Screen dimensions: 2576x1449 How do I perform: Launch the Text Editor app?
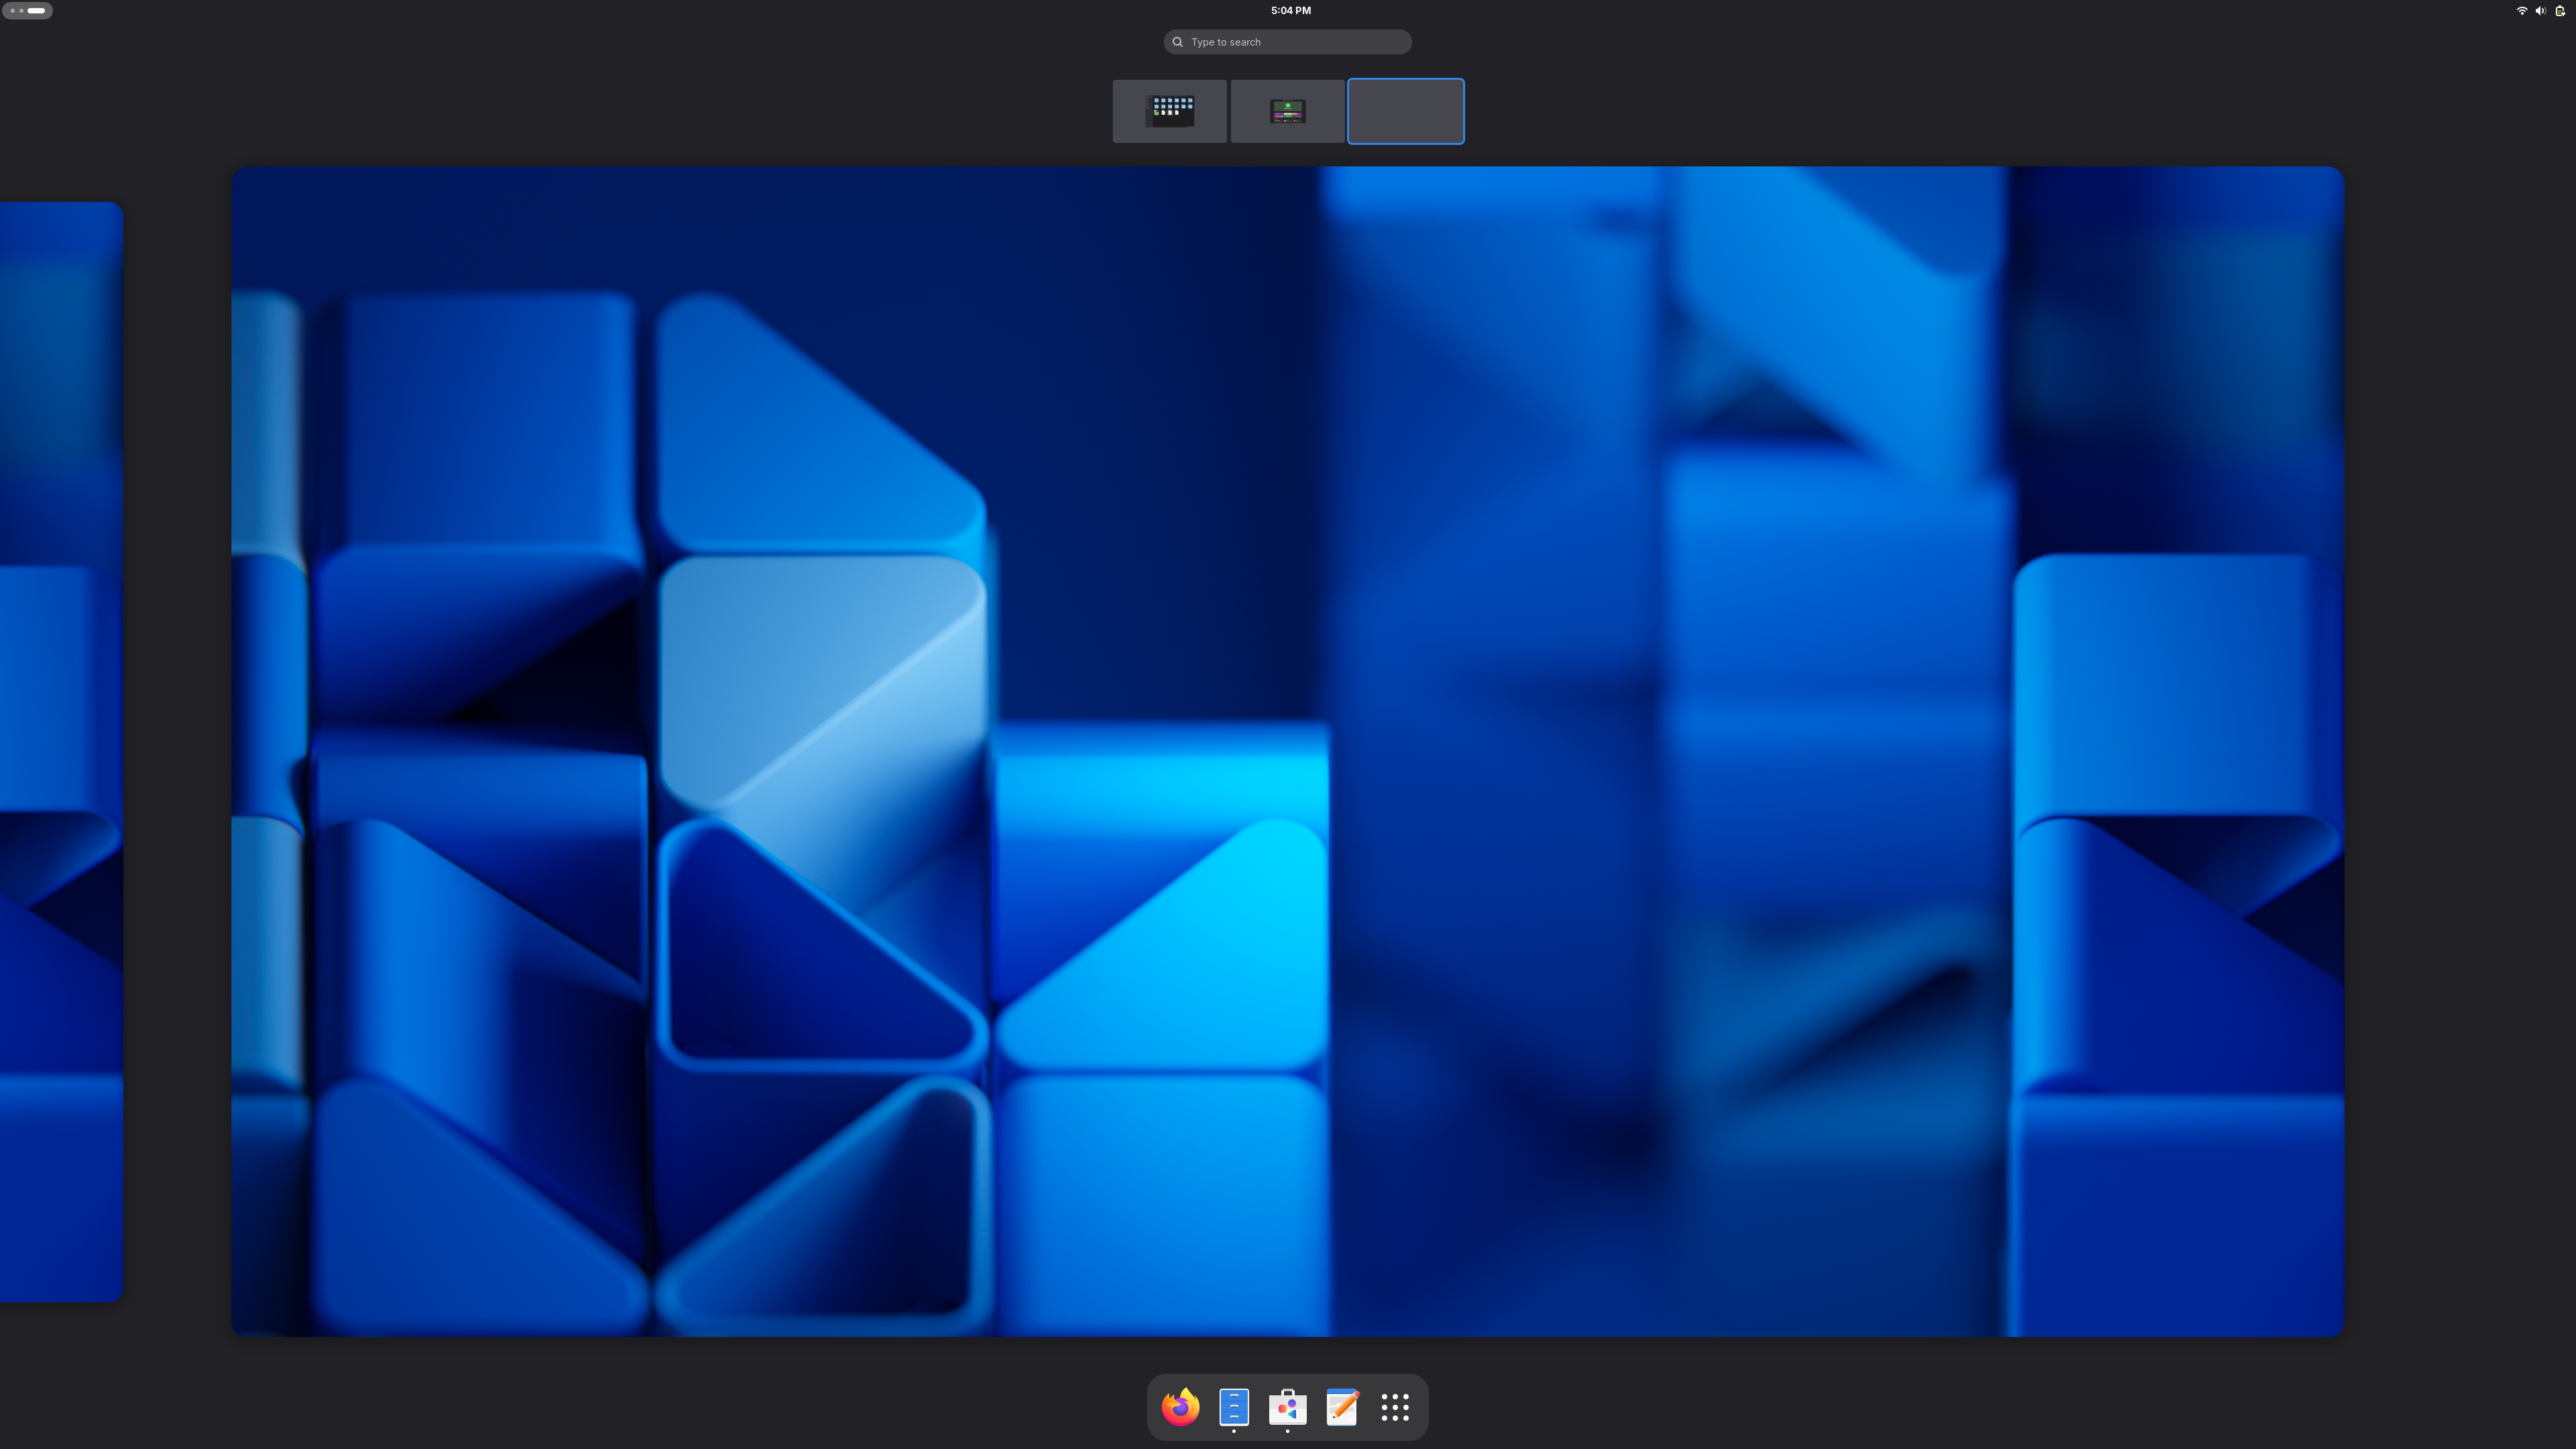point(1341,1406)
